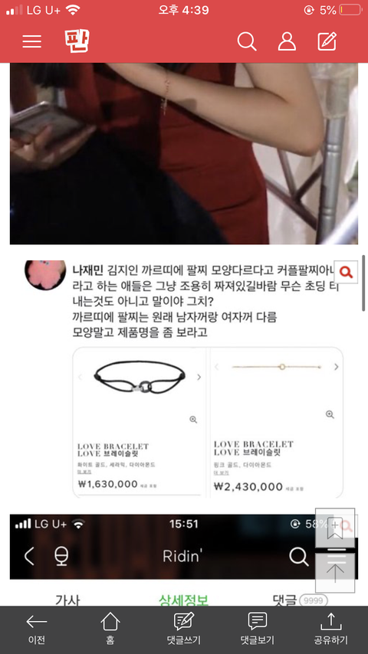Image resolution: width=368 pixels, height=654 pixels.
Task: Select the 가사 tab
Action: click(x=67, y=600)
